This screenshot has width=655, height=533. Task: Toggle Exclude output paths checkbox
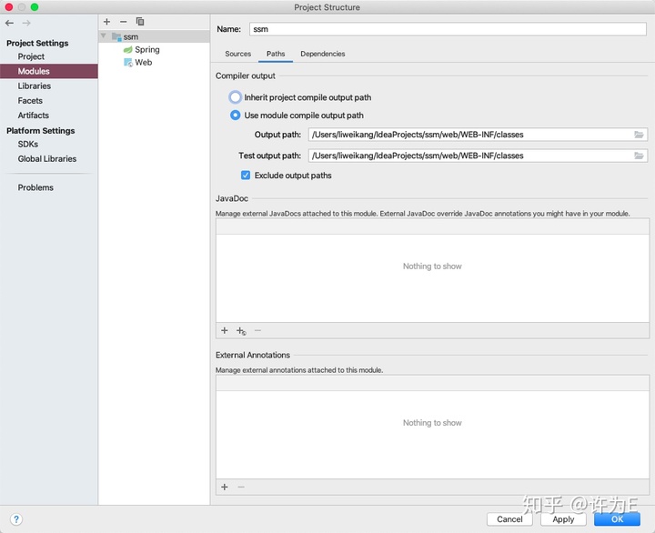coord(246,176)
